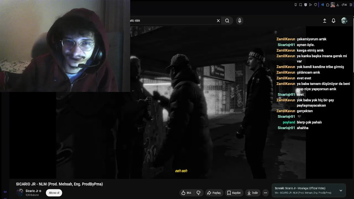Click chat message 'aynen öyle.'

tap(306, 45)
